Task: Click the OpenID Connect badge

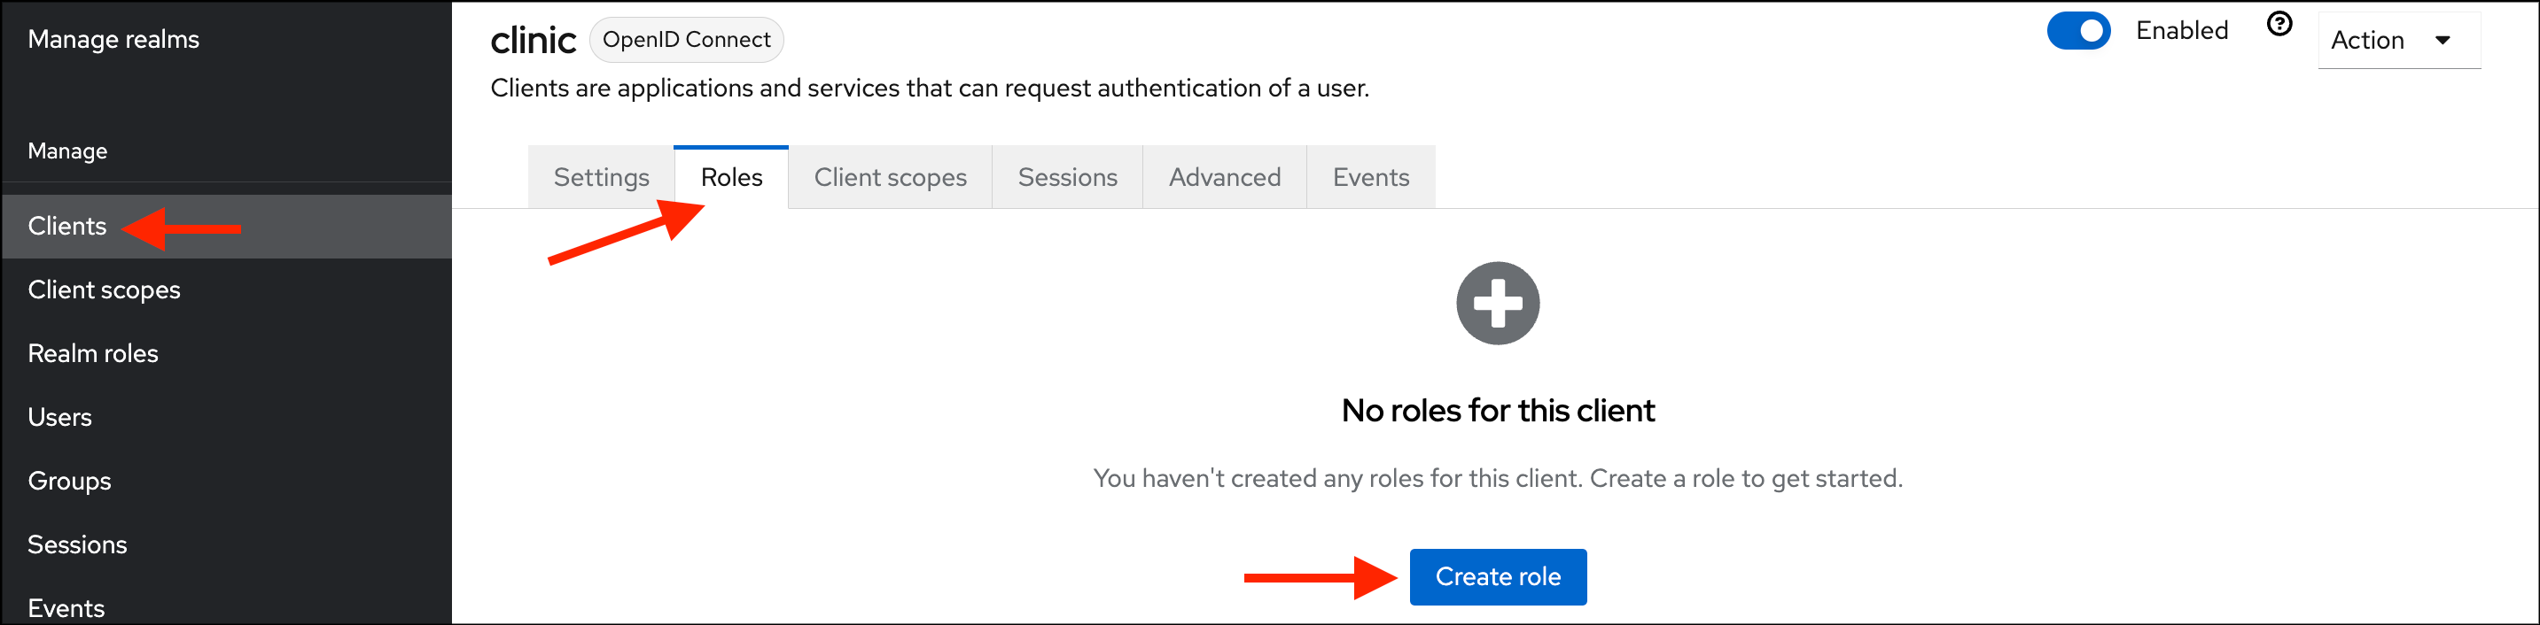Action: [686, 39]
